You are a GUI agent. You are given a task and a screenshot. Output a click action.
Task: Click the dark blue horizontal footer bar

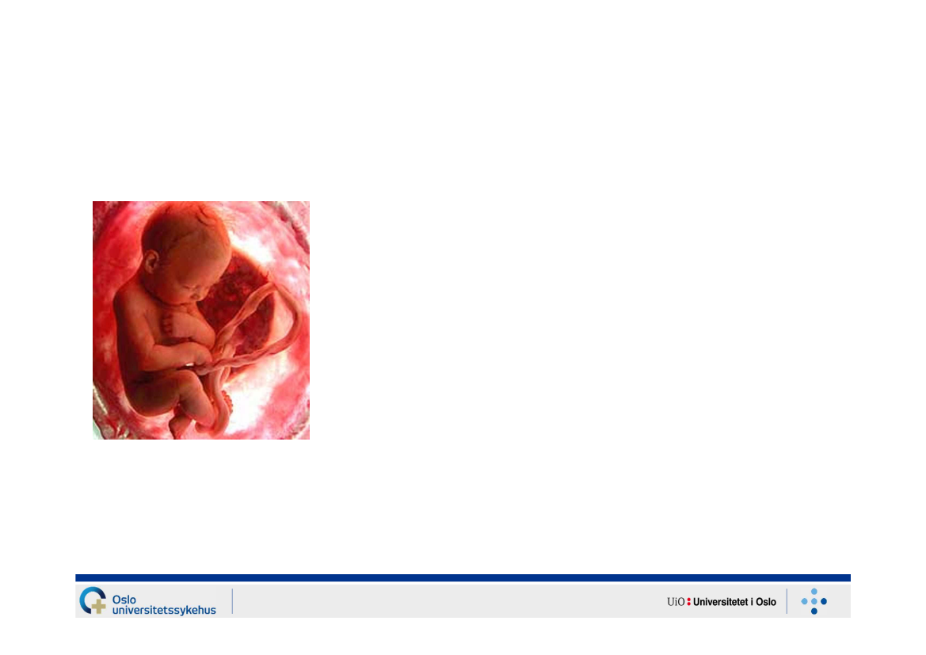tap(463, 578)
